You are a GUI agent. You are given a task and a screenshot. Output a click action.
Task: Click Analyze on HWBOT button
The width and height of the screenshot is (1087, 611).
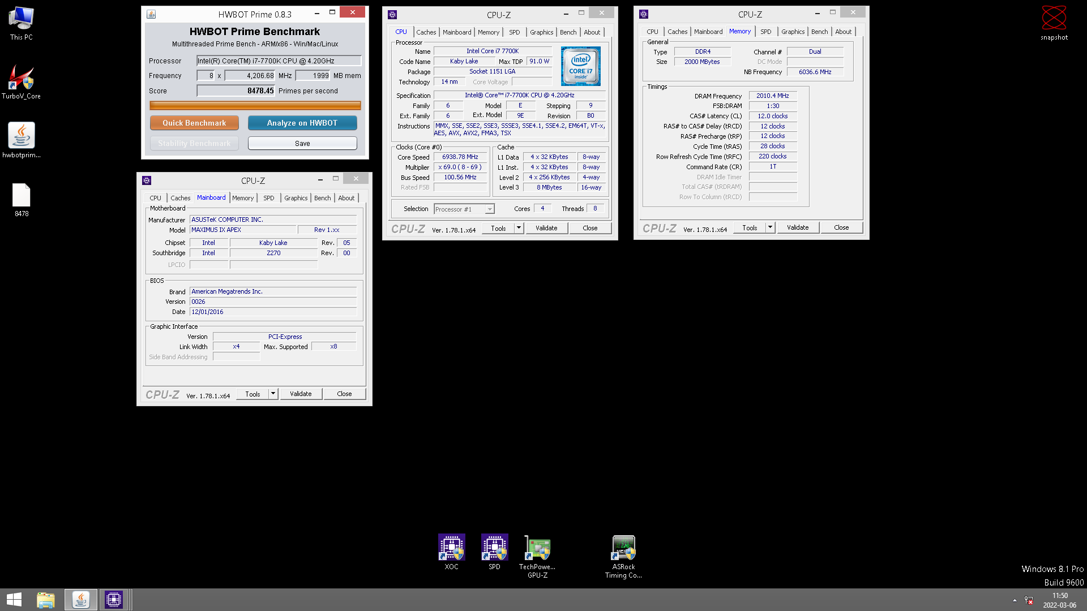(302, 123)
